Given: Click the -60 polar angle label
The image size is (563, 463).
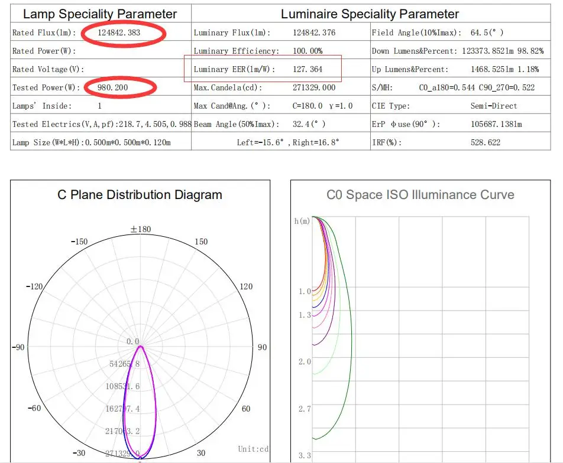Looking at the screenshot, I should pyautogui.click(x=34, y=408).
